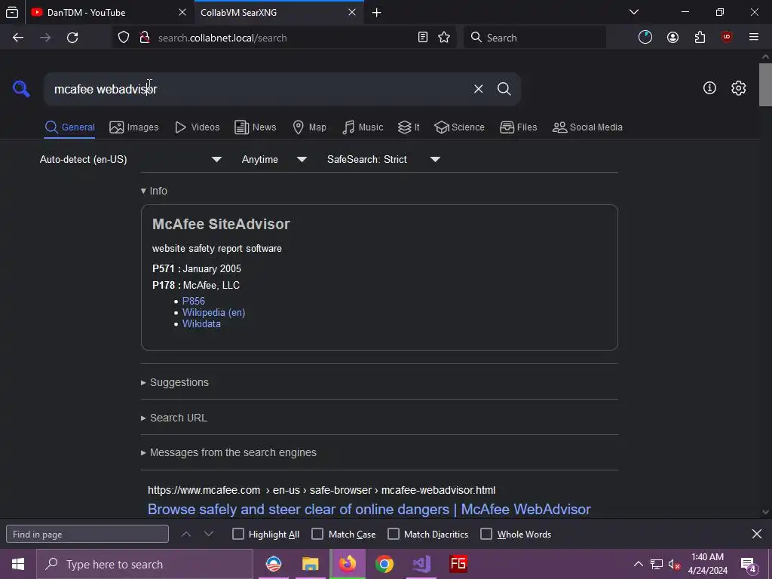Click the insecure connection lock icon
This screenshot has width=772, height=579.
point(145,38)
